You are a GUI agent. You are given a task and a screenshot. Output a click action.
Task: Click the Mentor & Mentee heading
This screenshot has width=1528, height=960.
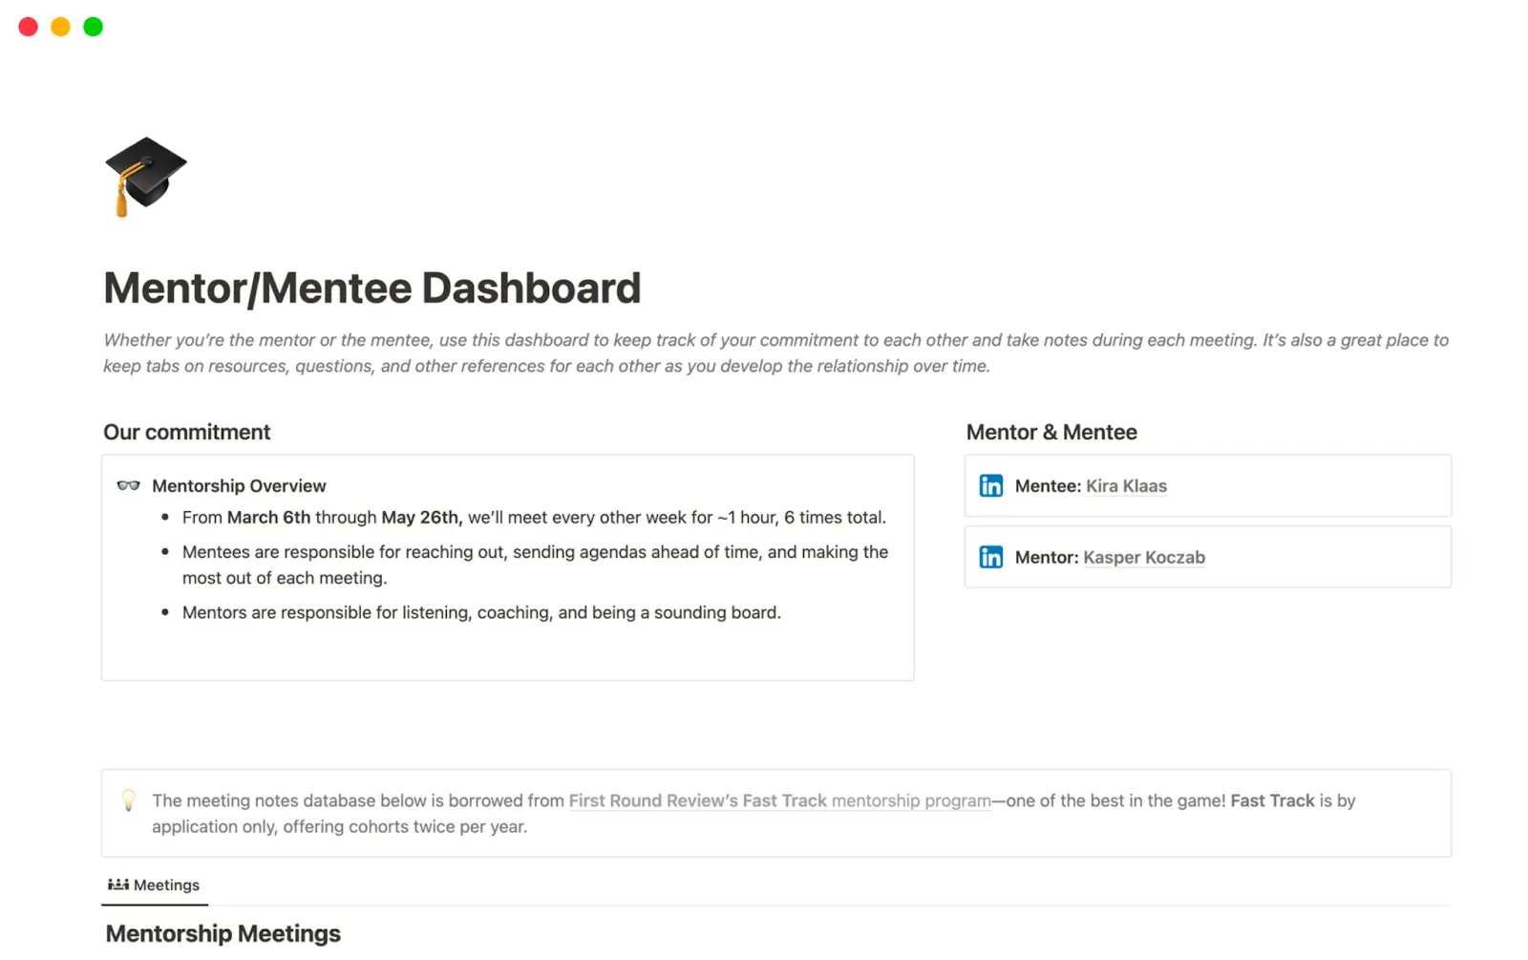(x=1051, y=432)
